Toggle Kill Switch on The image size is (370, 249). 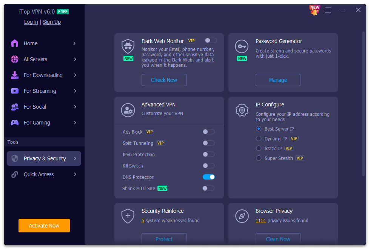pyautogui.click(x=208, y=166)
